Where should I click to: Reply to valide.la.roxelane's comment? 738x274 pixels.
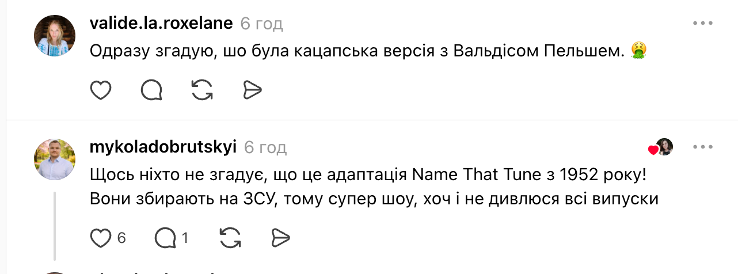point(151,89)
